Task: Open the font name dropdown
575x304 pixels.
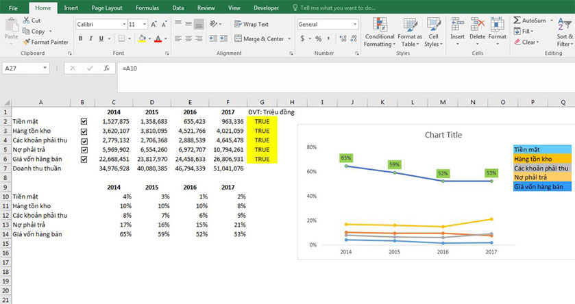Action: pos(124,24)
